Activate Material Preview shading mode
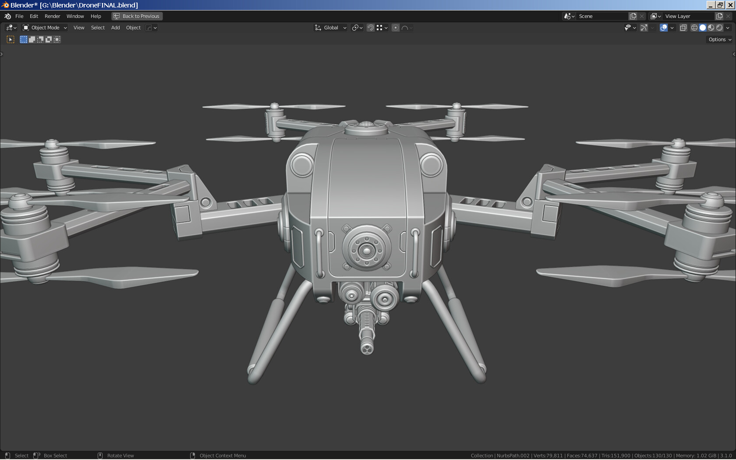Image resolution: width=736 pixels, height=460 pixels. click(711, 28)
